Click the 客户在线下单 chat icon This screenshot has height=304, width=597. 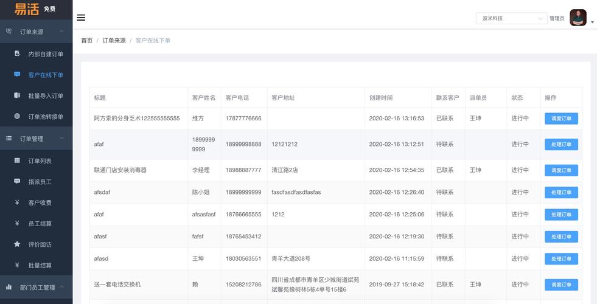coord(17,75)
